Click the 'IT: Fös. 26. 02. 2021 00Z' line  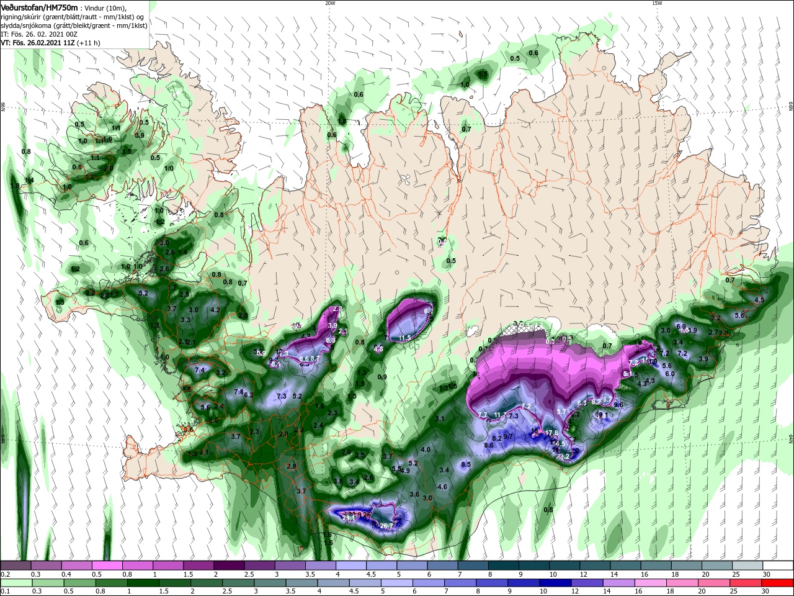38,34
